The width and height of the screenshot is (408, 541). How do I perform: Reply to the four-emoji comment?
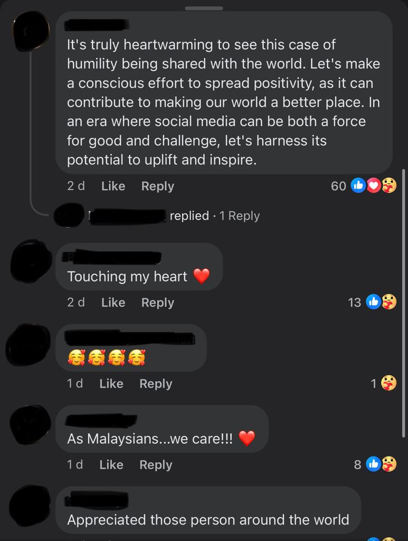click(x=156, y=384)
